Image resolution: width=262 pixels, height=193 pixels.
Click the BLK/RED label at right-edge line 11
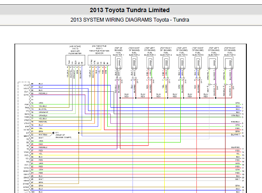tap(235, 147)
